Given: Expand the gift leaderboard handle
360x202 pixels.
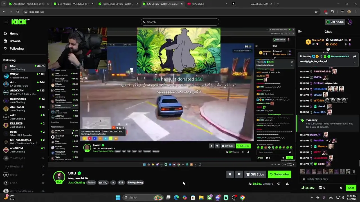Looking at the screenshot, I should [x=328, y=50].
